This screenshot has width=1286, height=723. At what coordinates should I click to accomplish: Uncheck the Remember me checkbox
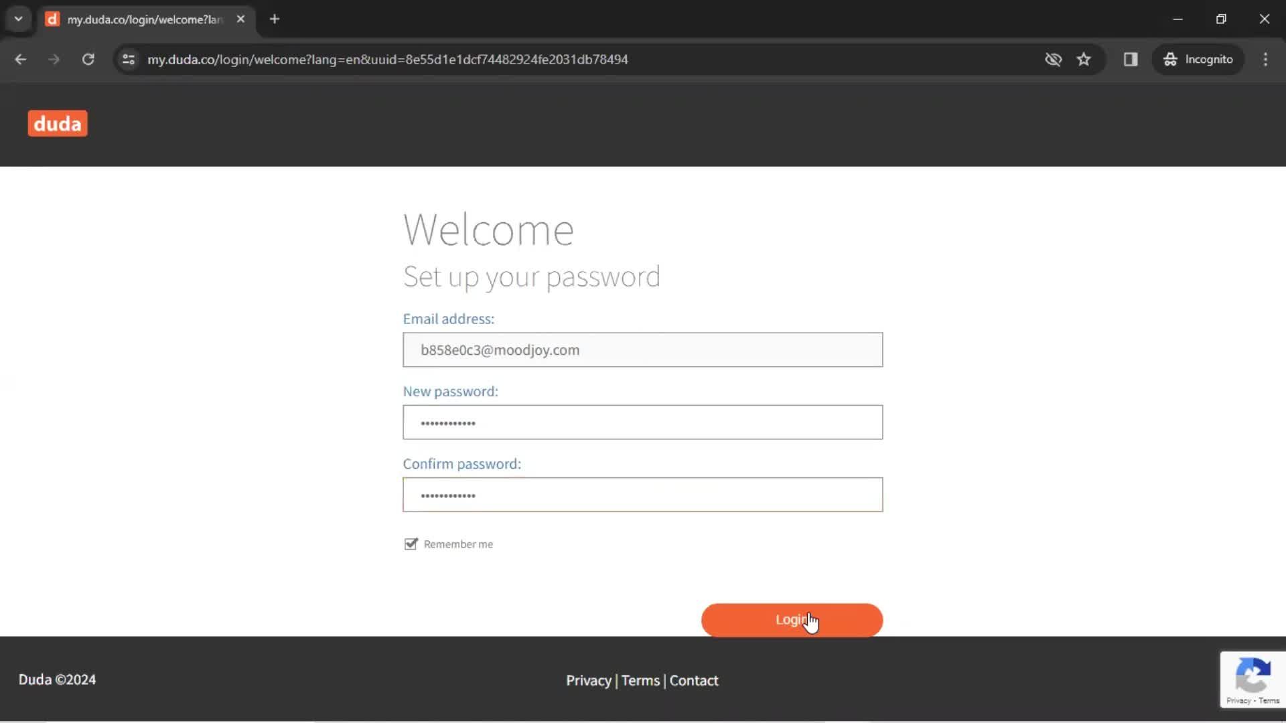411,544
